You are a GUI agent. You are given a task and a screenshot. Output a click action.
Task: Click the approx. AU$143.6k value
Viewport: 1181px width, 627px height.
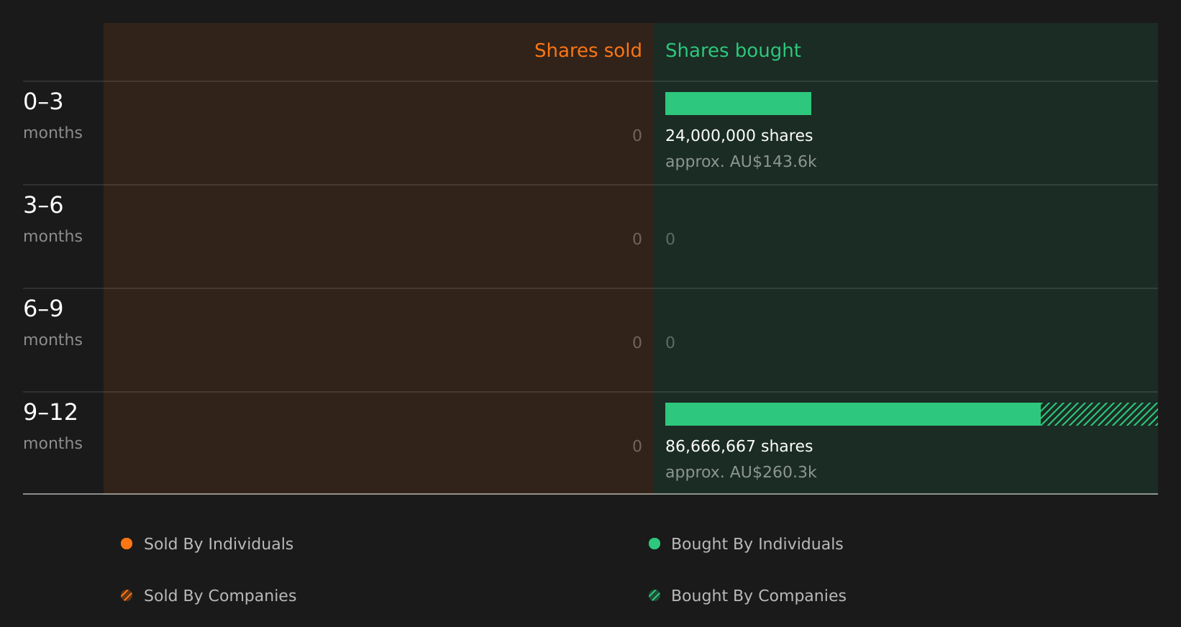pos(741,162)
